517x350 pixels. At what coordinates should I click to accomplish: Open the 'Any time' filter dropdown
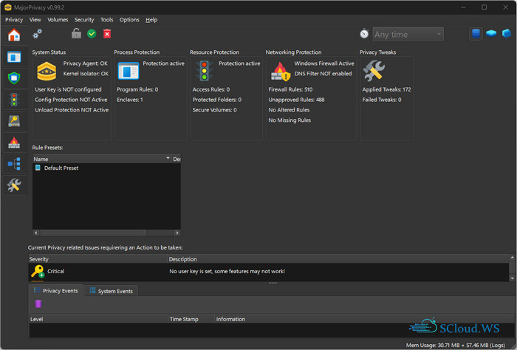coord(408,34)
